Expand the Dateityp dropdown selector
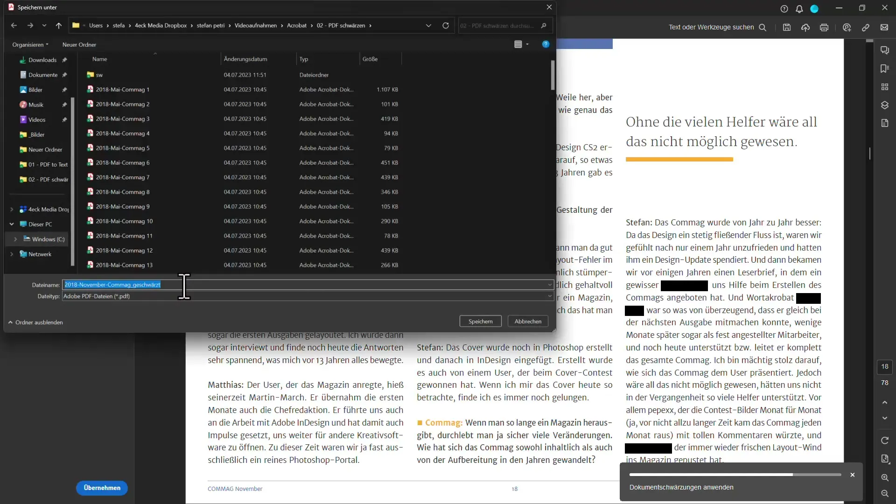Image resolution: width=896 pixels, height=504 pixels. tap(550, 296)
